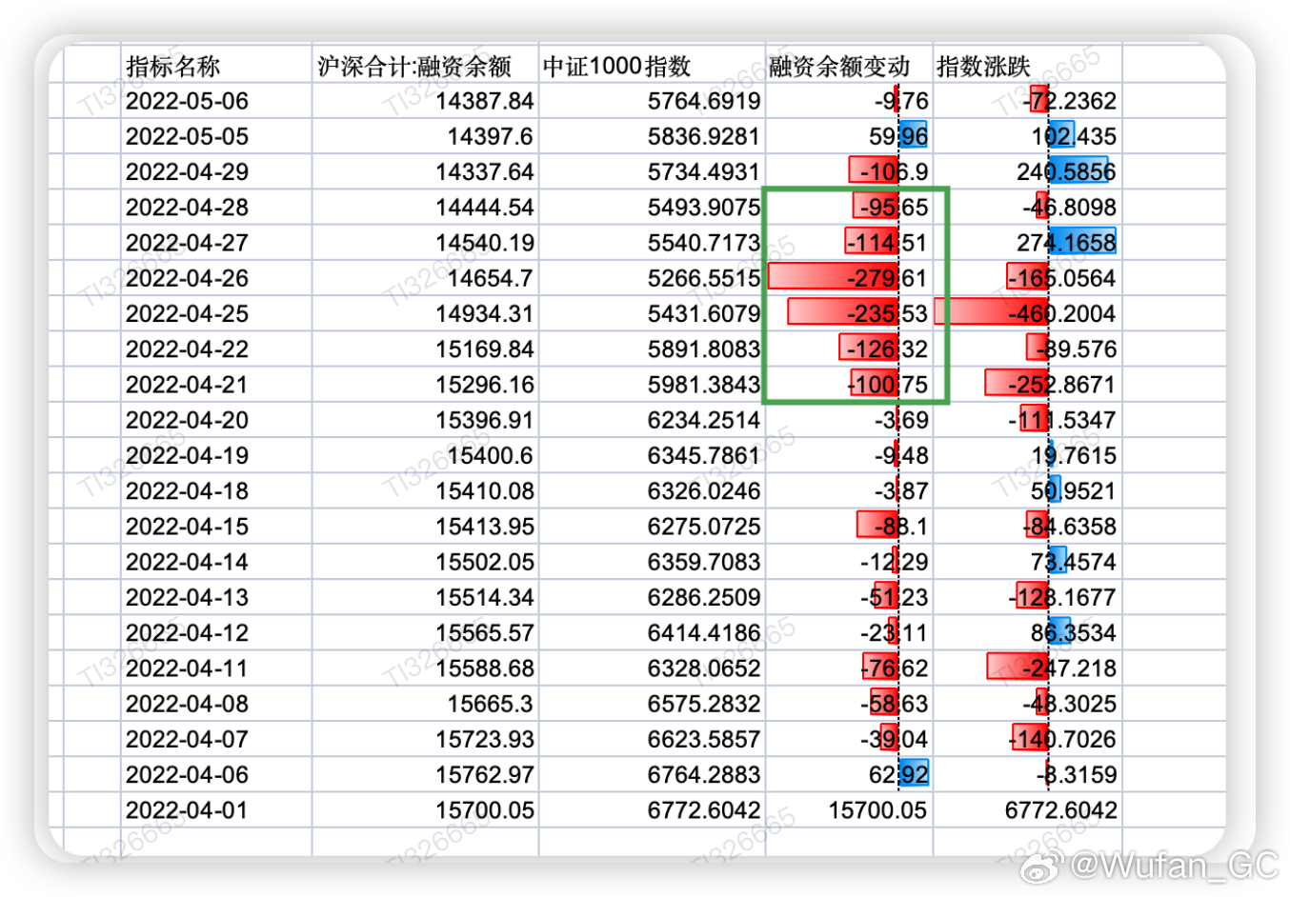Select the balance value 15169.84
Viewport: 1290px width, 897px height.
point(425,349)
